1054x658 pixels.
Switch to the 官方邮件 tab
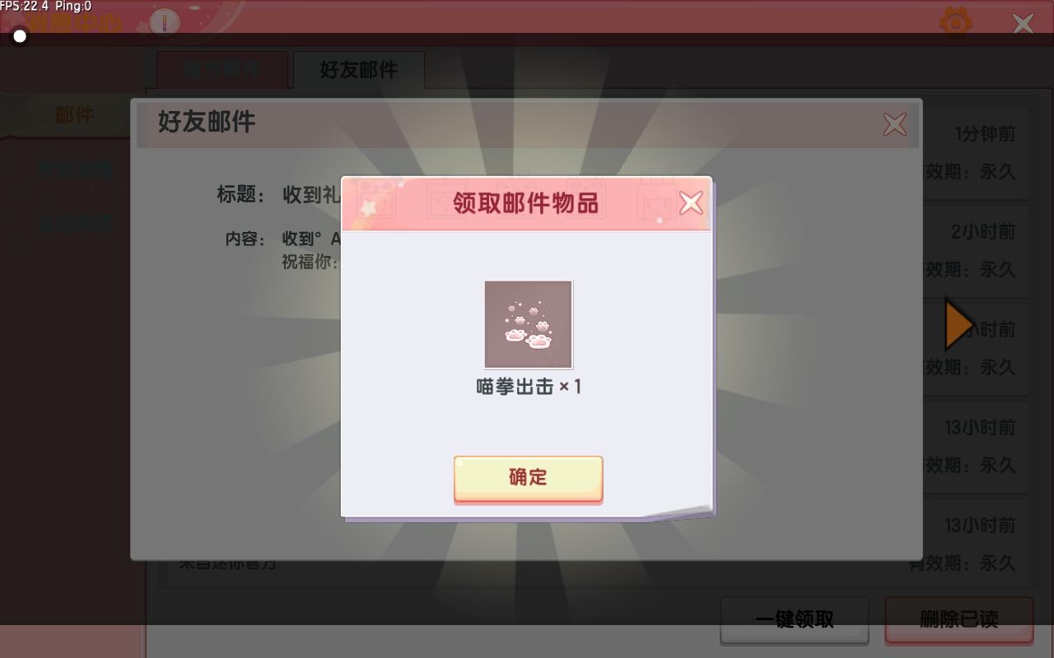tap(222, 70)
